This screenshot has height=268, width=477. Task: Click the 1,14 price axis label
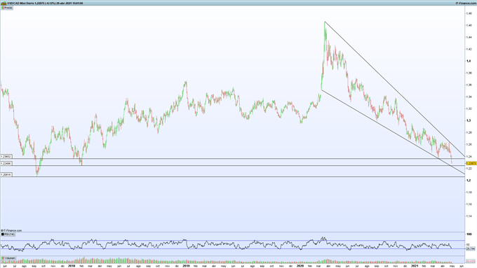469,216
